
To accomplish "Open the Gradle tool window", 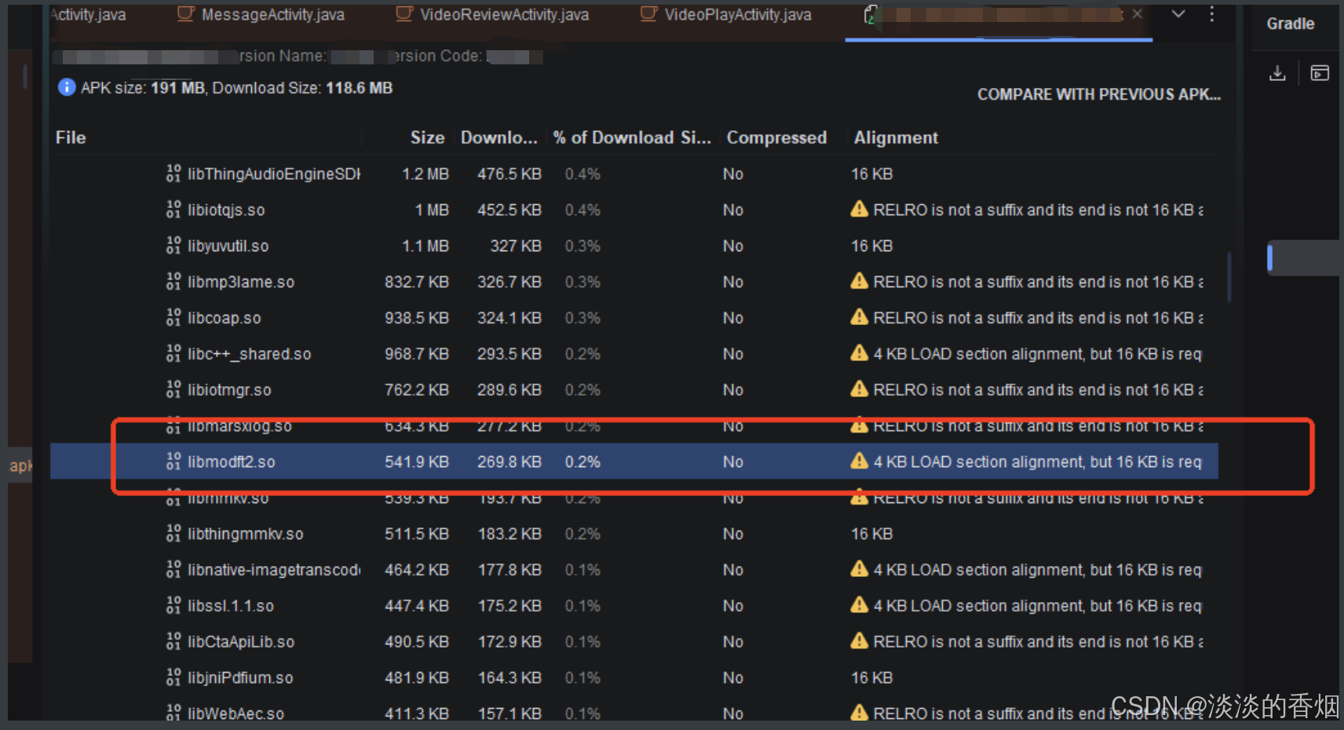I will pyautogui.click(x=1290, y=24).
